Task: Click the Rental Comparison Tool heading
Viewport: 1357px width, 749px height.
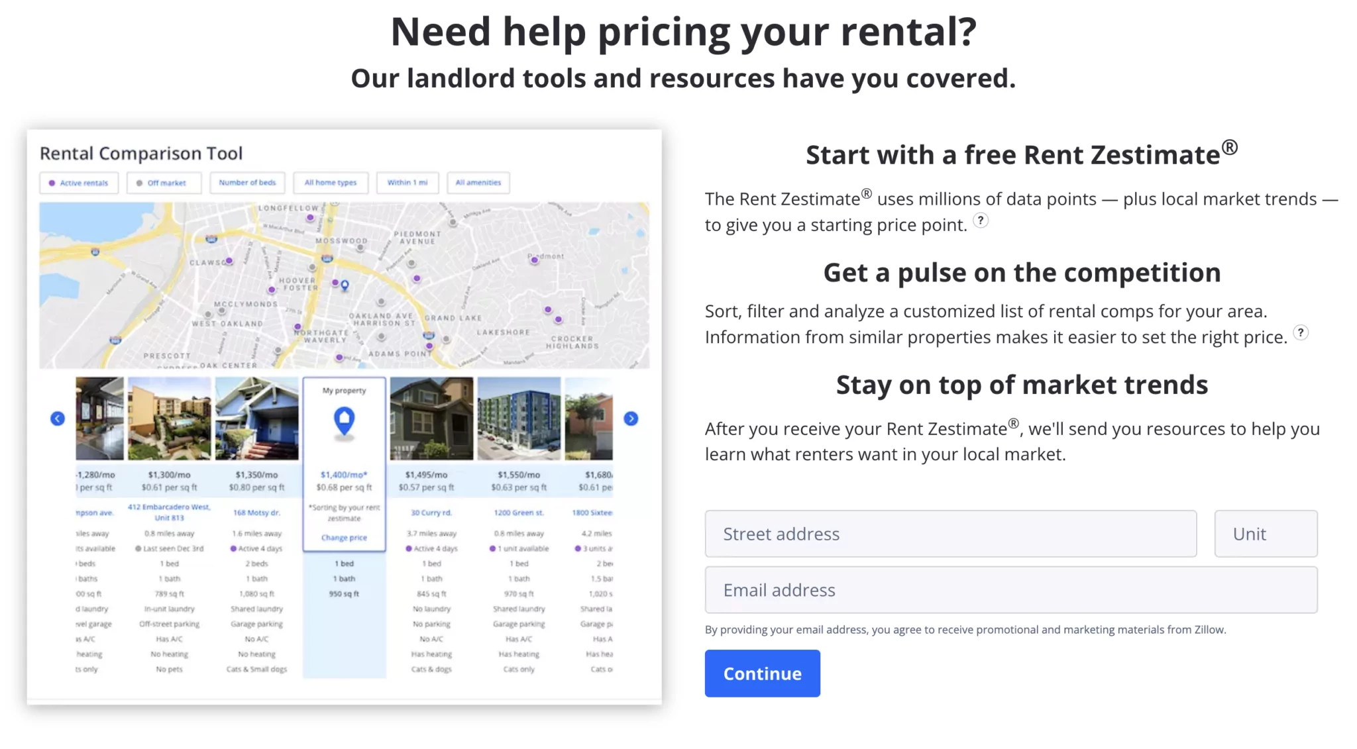Action: point(141,154)
